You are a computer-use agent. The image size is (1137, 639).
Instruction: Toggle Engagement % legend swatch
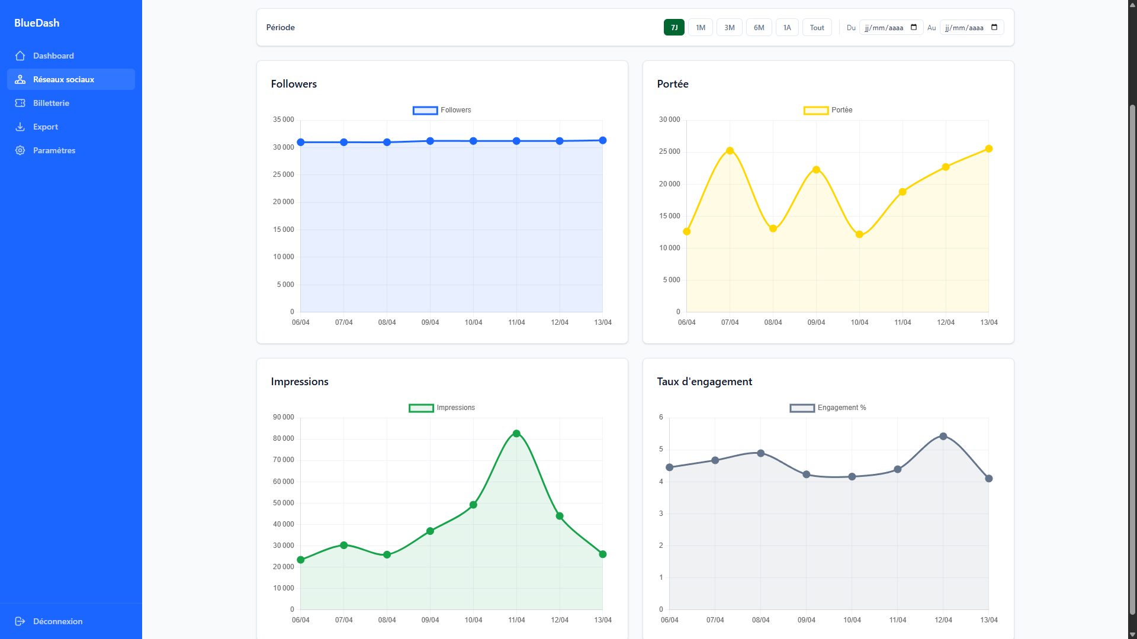[802, 408]
